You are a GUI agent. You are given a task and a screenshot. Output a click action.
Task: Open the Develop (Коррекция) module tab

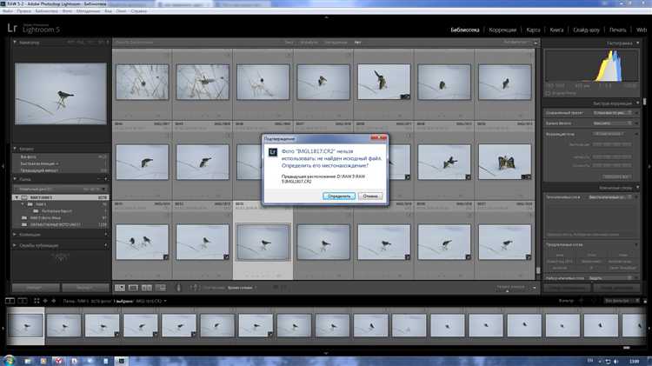502,30
